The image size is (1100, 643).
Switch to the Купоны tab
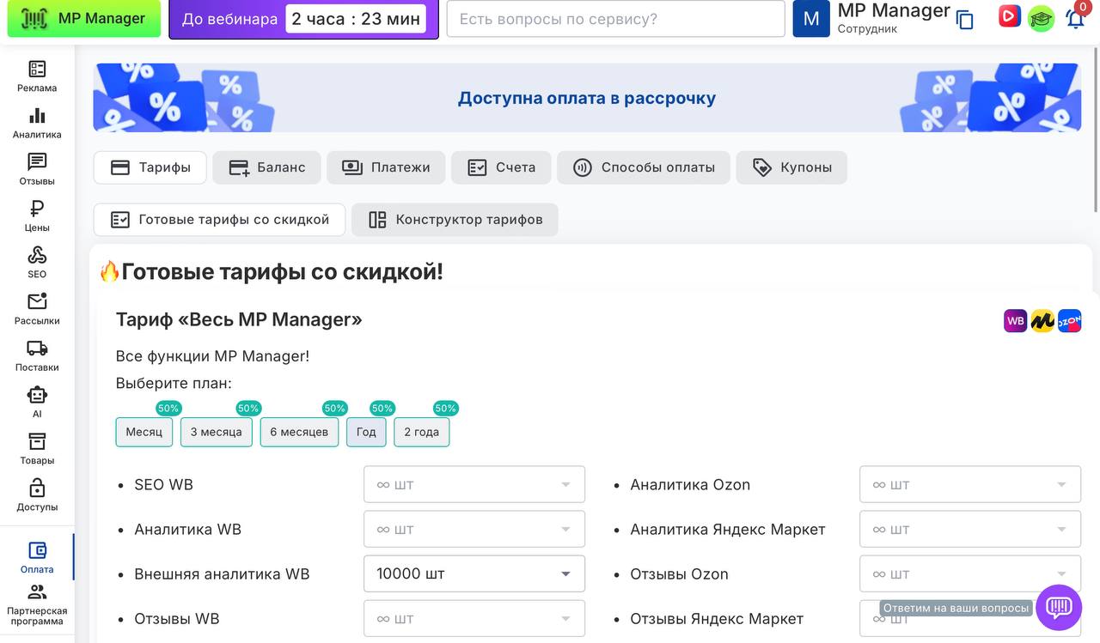tap(791, 167)
